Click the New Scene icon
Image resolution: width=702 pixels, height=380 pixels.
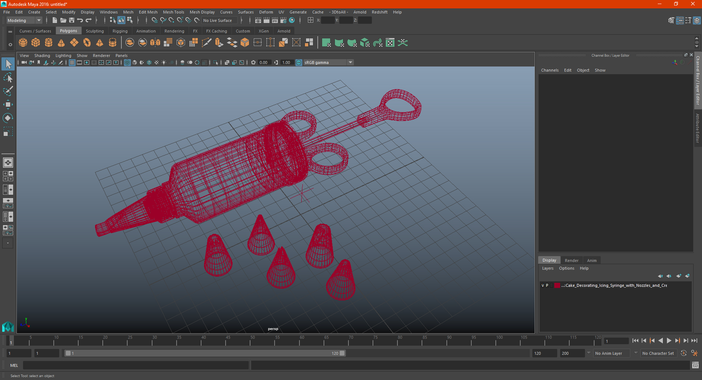pos(55,20)
